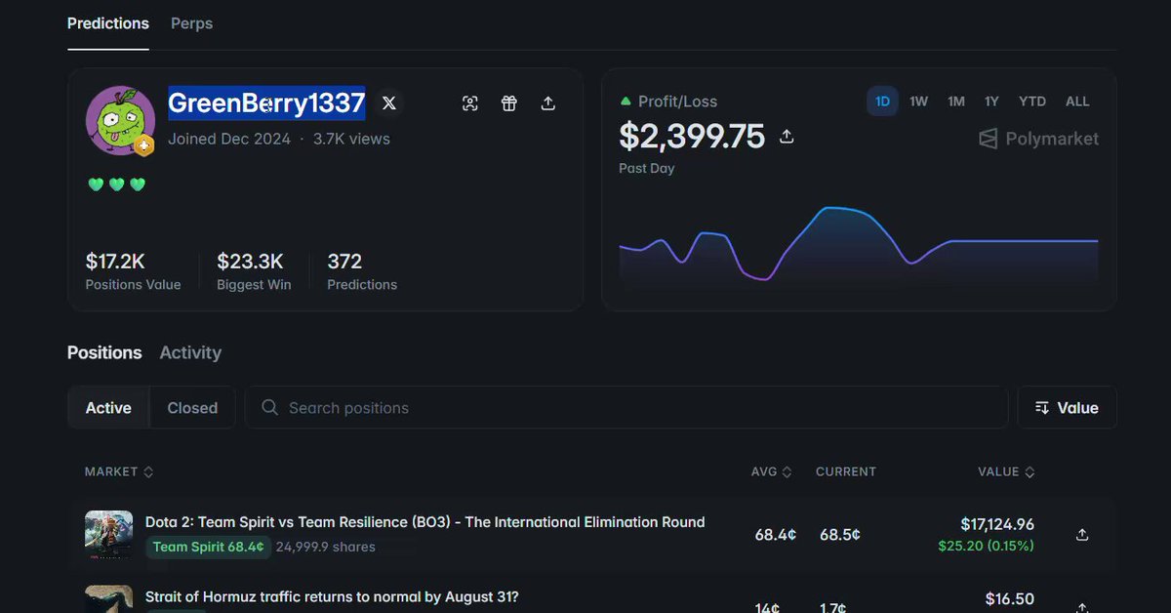Click the 68.5¢ current price cell
Screen dimensions: 1171x613
click(840, 535)
